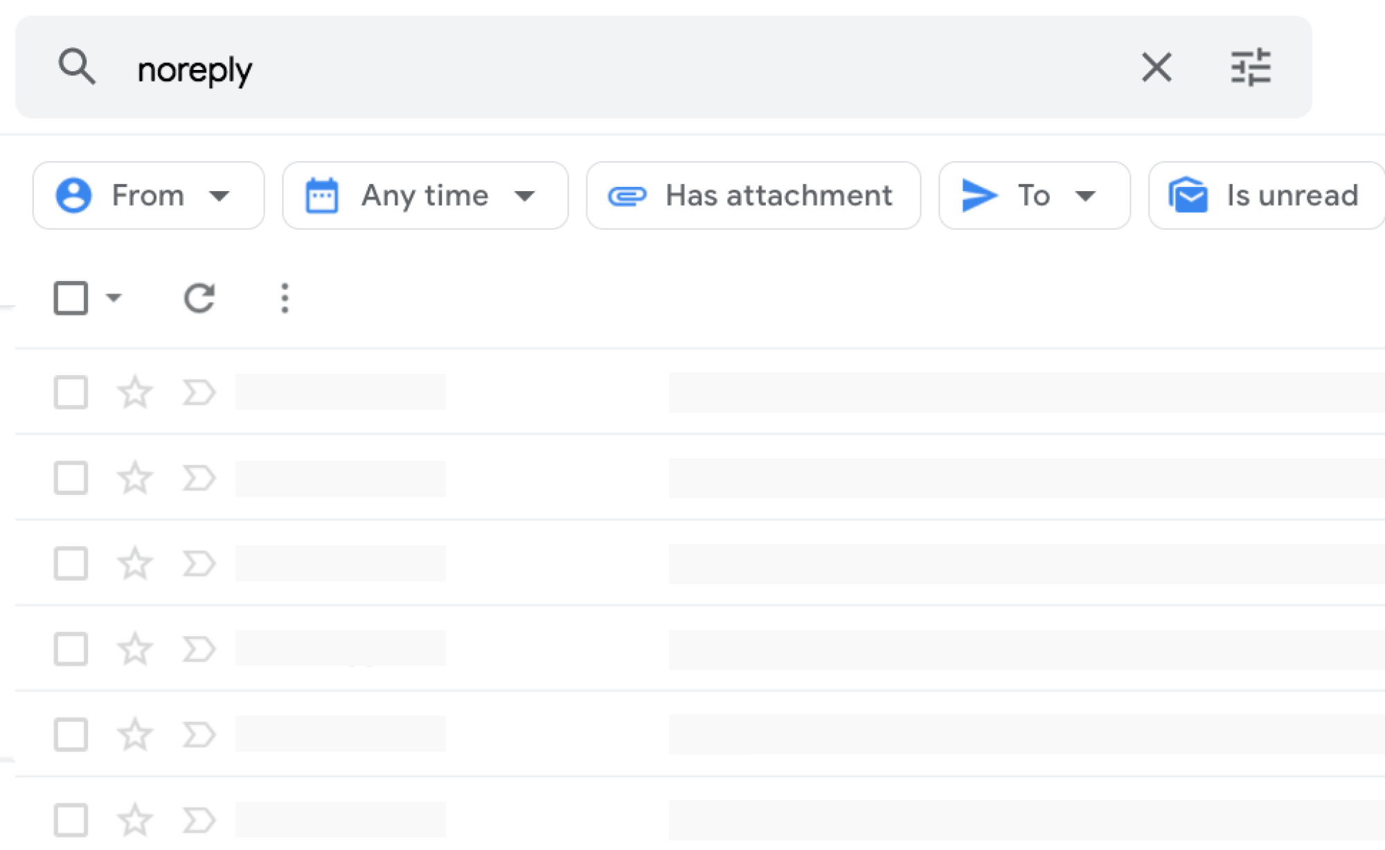Filter by Has attachment

pyautogui.click(x=753, y=196)
